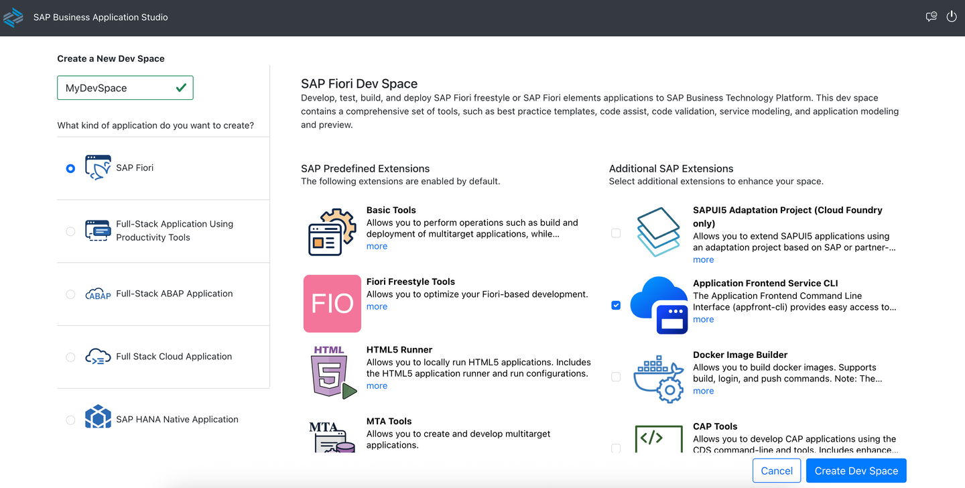The image size is (965, 488).
Task: Click the ABAP application icon
Action: (98, 294)
